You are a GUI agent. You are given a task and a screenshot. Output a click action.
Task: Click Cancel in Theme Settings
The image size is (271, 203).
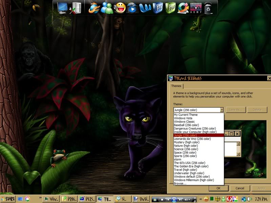coord(240,188)
